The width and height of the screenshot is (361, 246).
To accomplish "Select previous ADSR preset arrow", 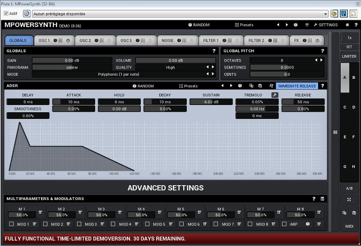I will tap(222, 86).
